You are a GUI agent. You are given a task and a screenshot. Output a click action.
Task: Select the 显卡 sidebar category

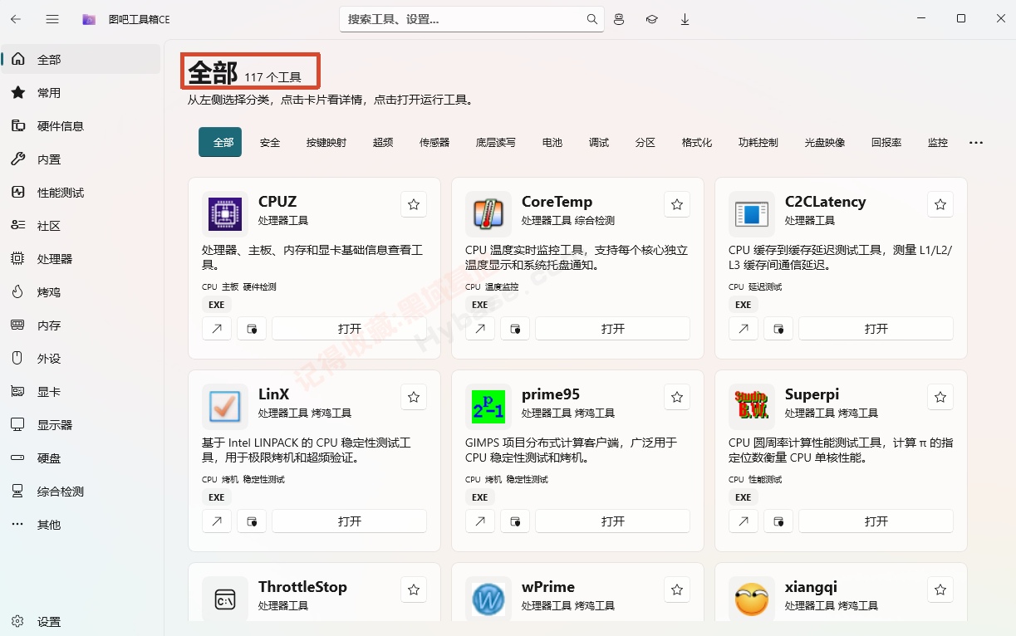81,392
